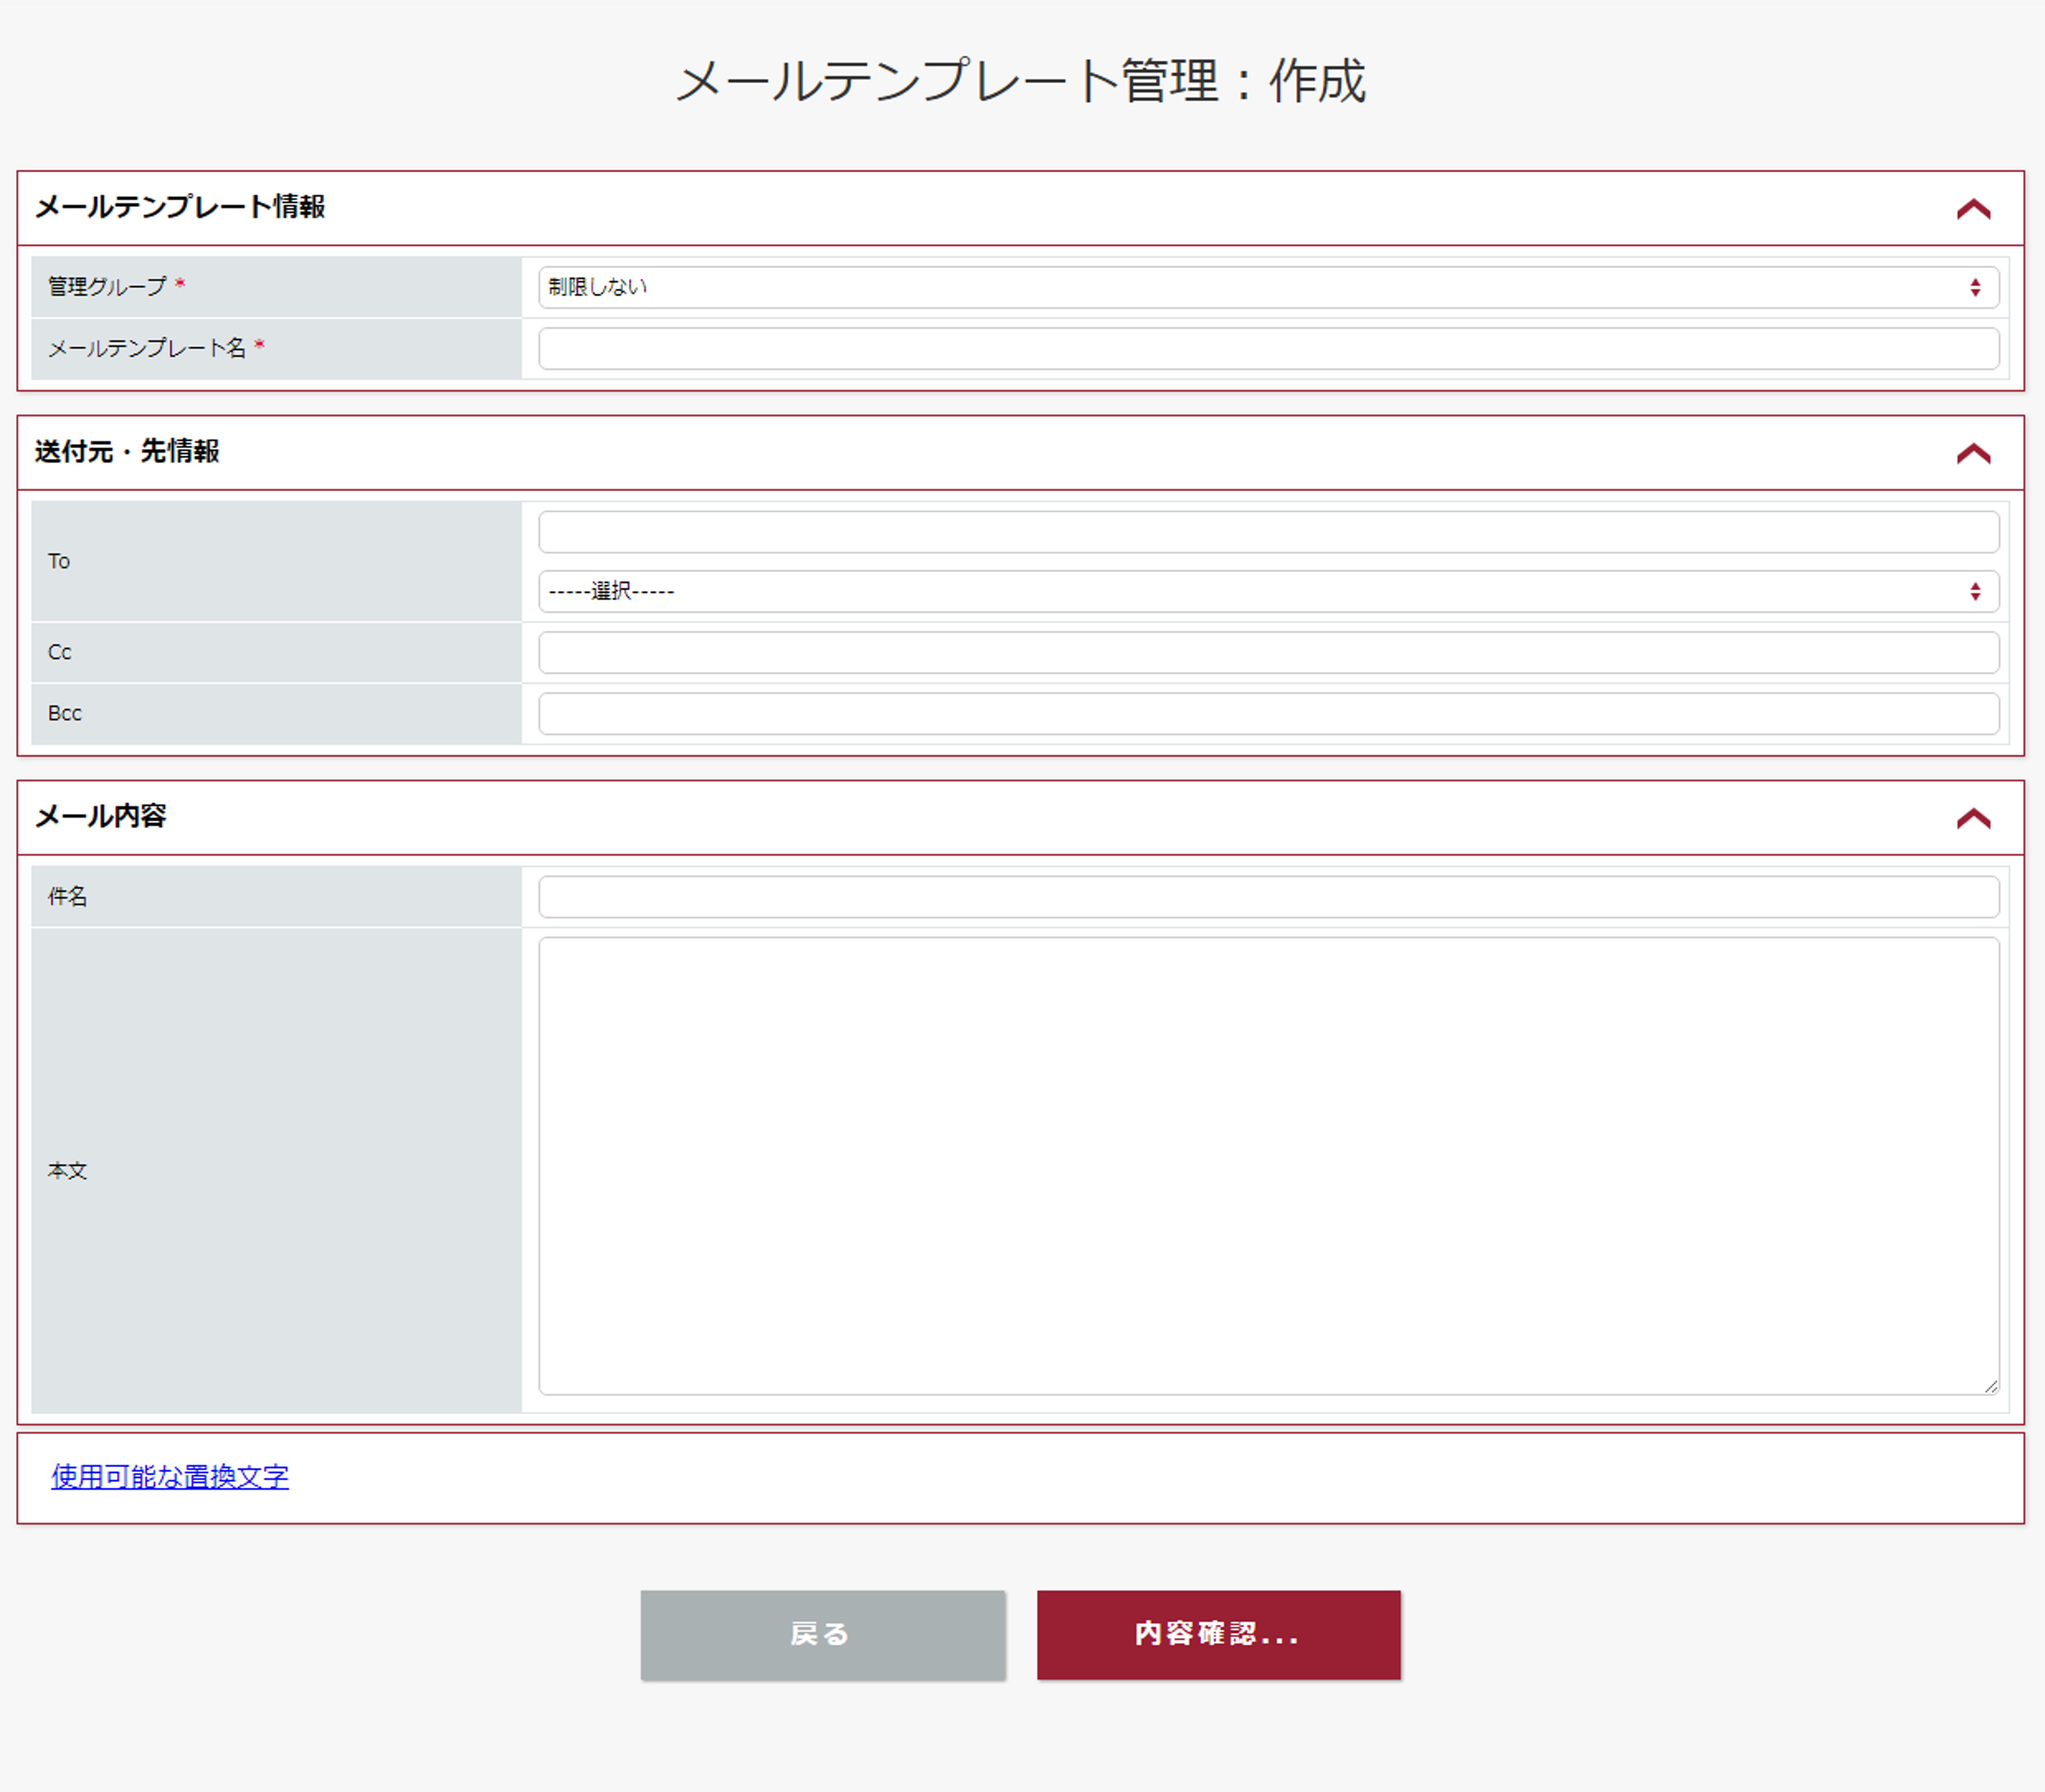Click the To label
The height and width of the screenshot is (1792, 2045).
(58, 562)
